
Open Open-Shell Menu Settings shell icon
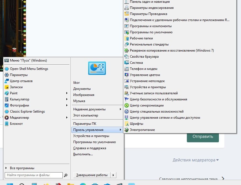click(7, 69)
